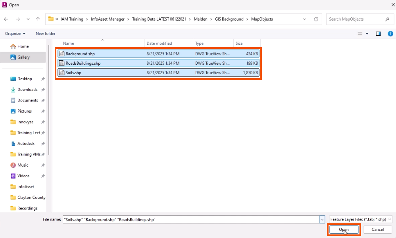Image resolution: width=396 pixels, height=238 pixels.
Task: Open the Feature Layer Files type dropdown
Action: pyautogui.click(x=360, y=219)
